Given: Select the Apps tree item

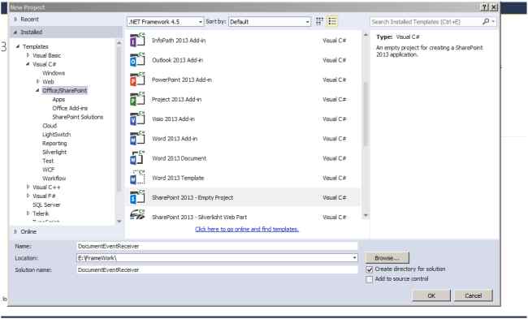Looking at the screenshot, I should [58, 99].
